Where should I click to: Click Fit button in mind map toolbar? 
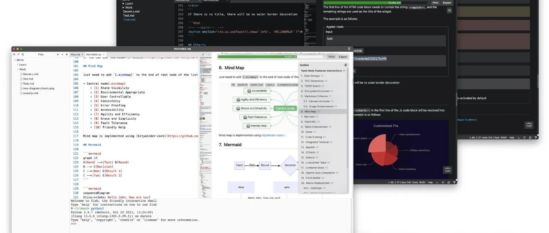pyautogui.click(x=233, y=85)
